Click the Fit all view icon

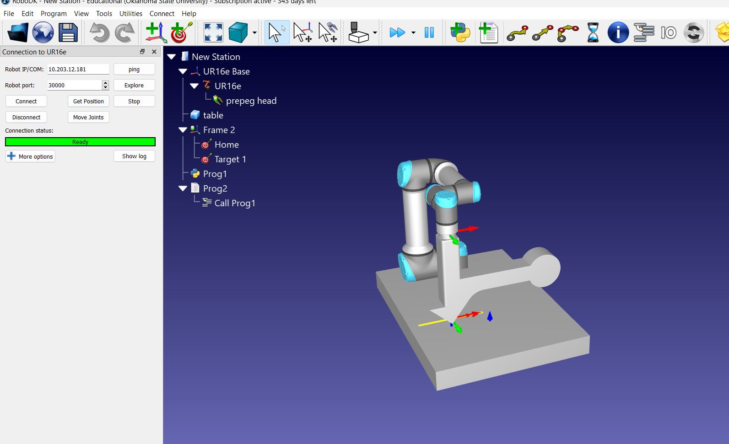pos(213,33)
